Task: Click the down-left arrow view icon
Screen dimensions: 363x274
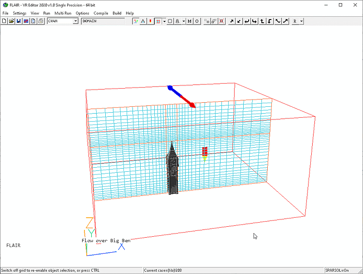Action: tap(239, 21)
